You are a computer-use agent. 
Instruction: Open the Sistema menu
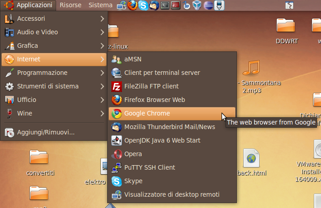[x=100, y=5]
